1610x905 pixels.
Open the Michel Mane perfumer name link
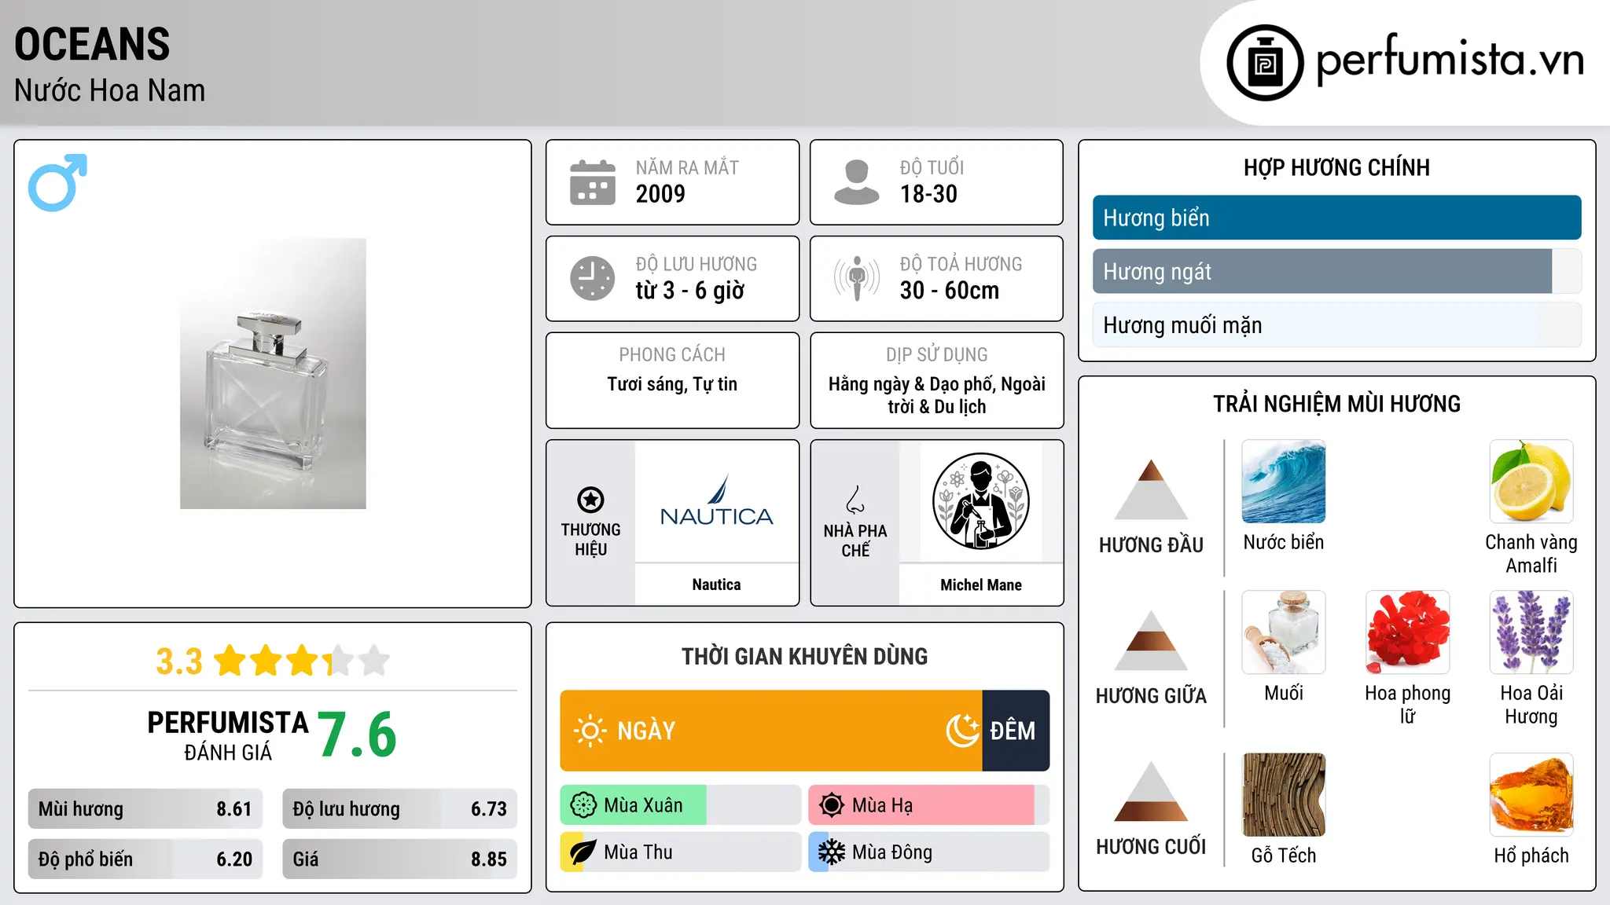pyautogui.click(x=981, y=584)
